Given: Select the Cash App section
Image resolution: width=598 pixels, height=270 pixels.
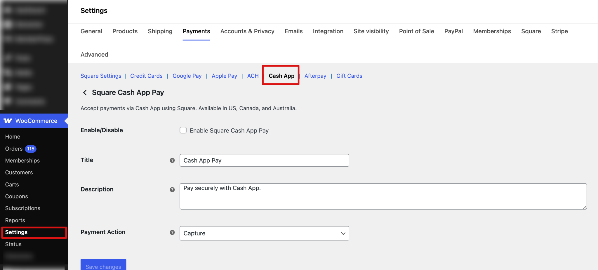Looking at the screenshot, I should click(281, 76).
